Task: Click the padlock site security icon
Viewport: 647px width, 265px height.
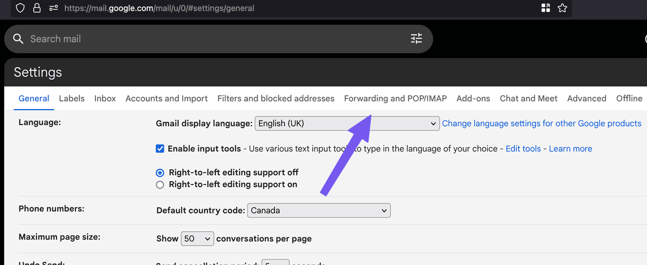Action: point(37,8)
